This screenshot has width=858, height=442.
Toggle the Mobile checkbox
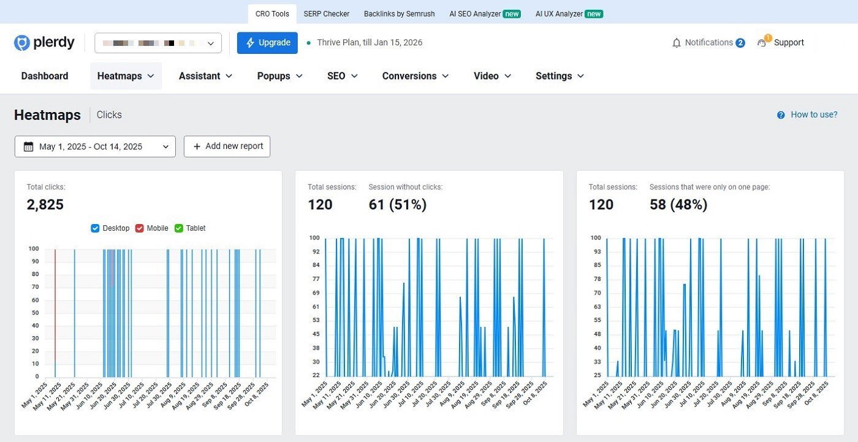pos(139,228)
